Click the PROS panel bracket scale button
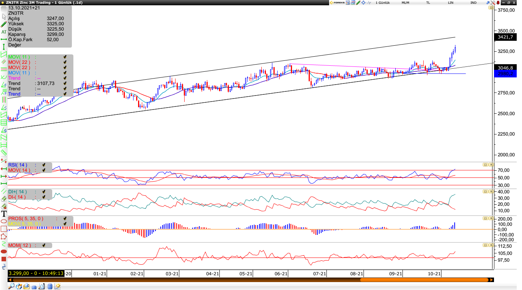522x290 pixels. click(x=485, y=218)
